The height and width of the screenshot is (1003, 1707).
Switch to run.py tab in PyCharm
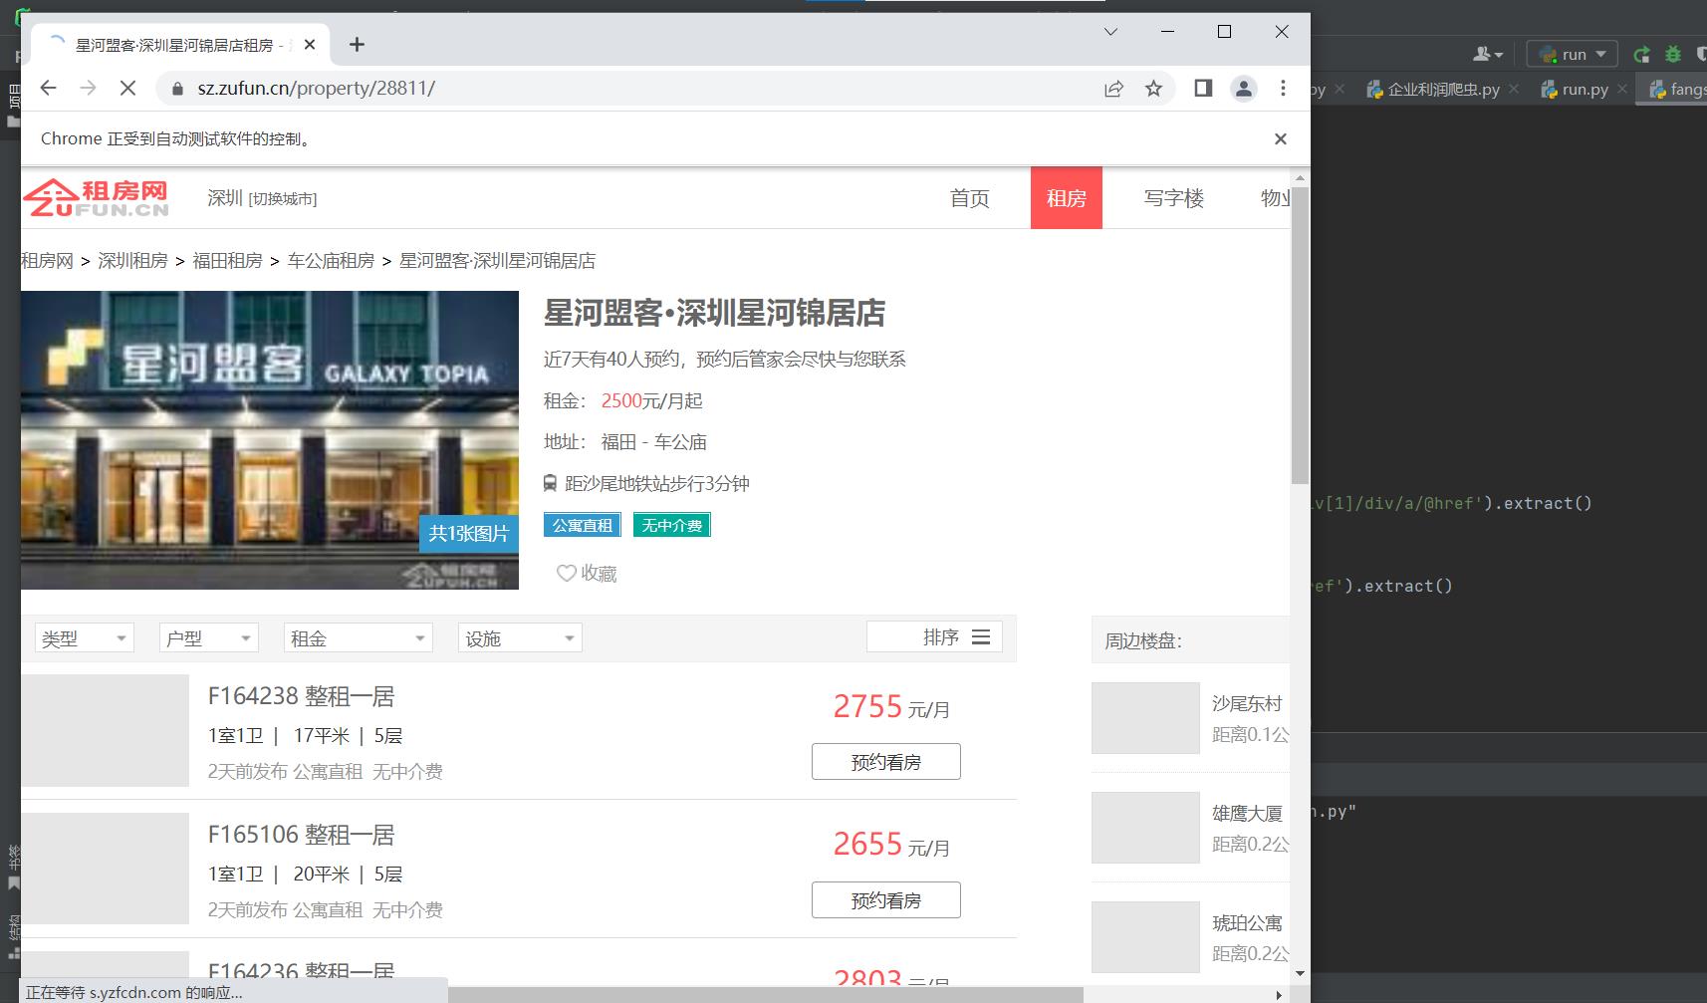[1575, 89]
